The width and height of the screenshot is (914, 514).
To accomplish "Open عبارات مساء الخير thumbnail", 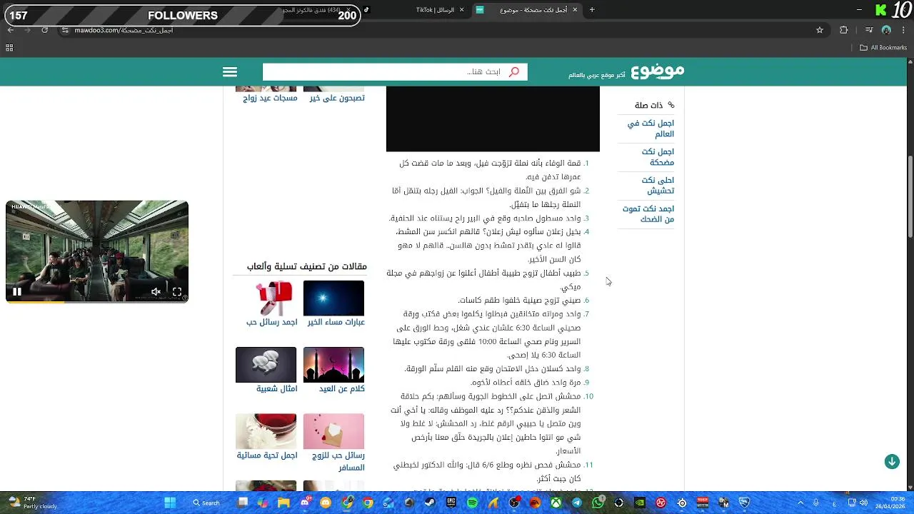I will click(x=333, y=298).
